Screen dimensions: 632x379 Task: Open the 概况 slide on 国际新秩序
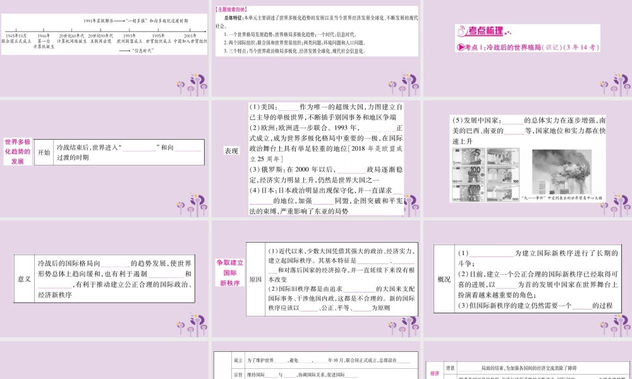tap(528, 279)
